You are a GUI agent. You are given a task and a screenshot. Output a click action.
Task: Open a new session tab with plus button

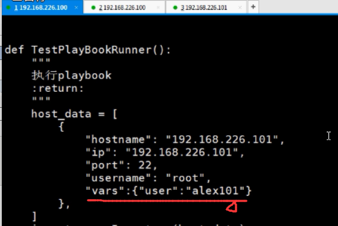253,7
